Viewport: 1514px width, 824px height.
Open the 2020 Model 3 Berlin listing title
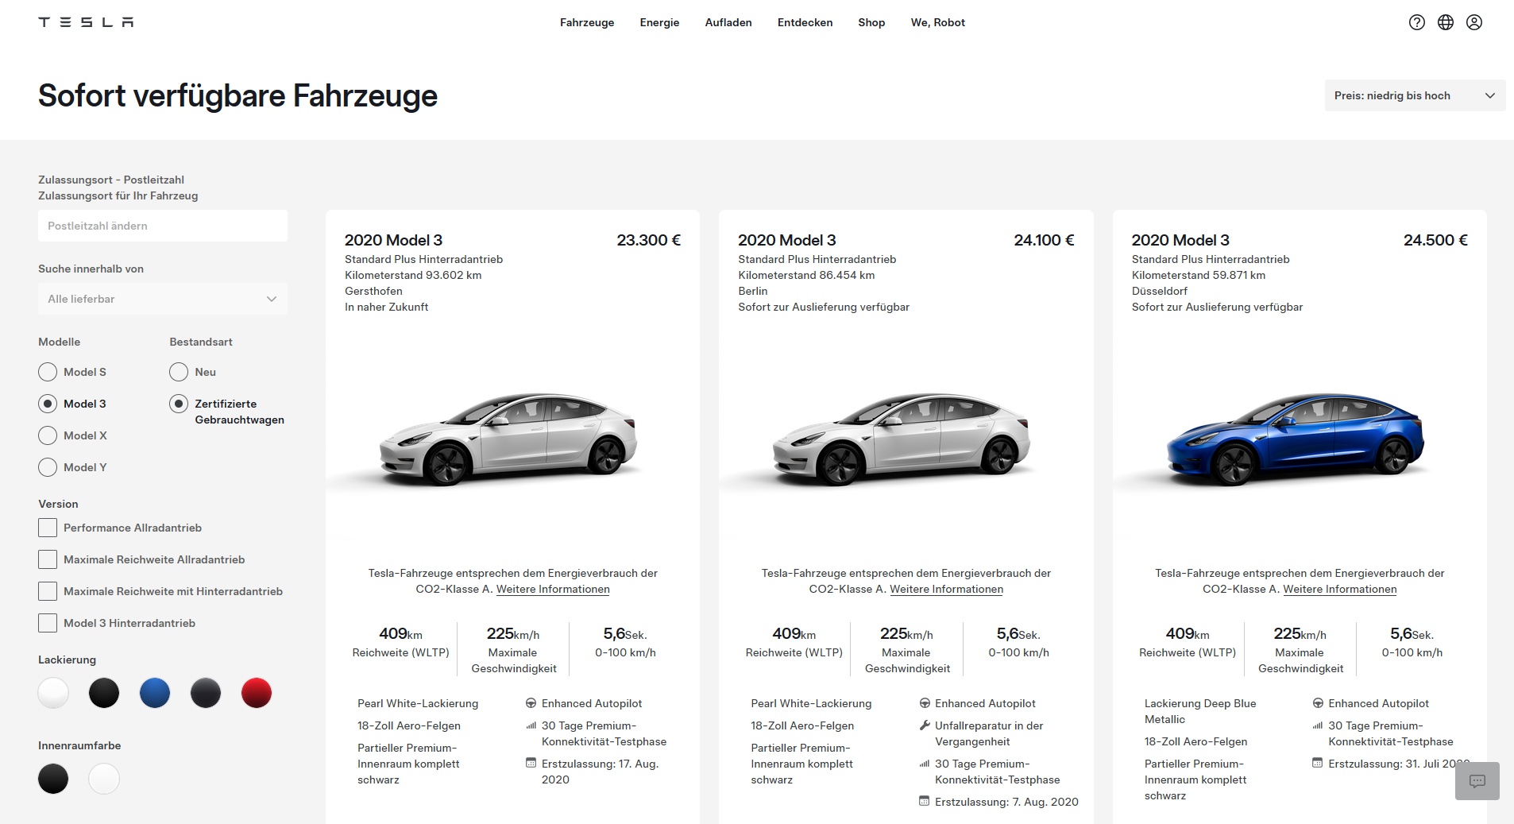[x=787, y=240]
